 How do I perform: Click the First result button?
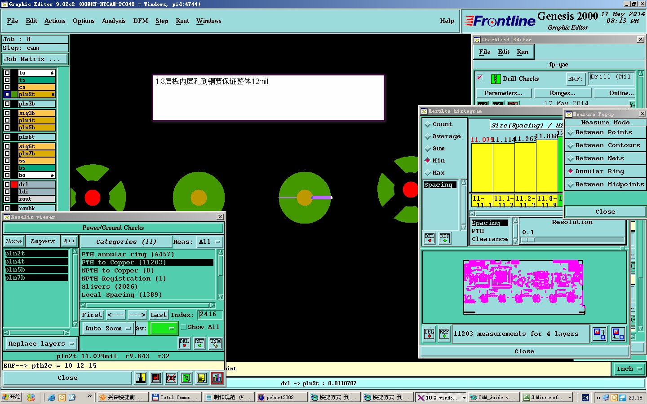click(92, 315)
